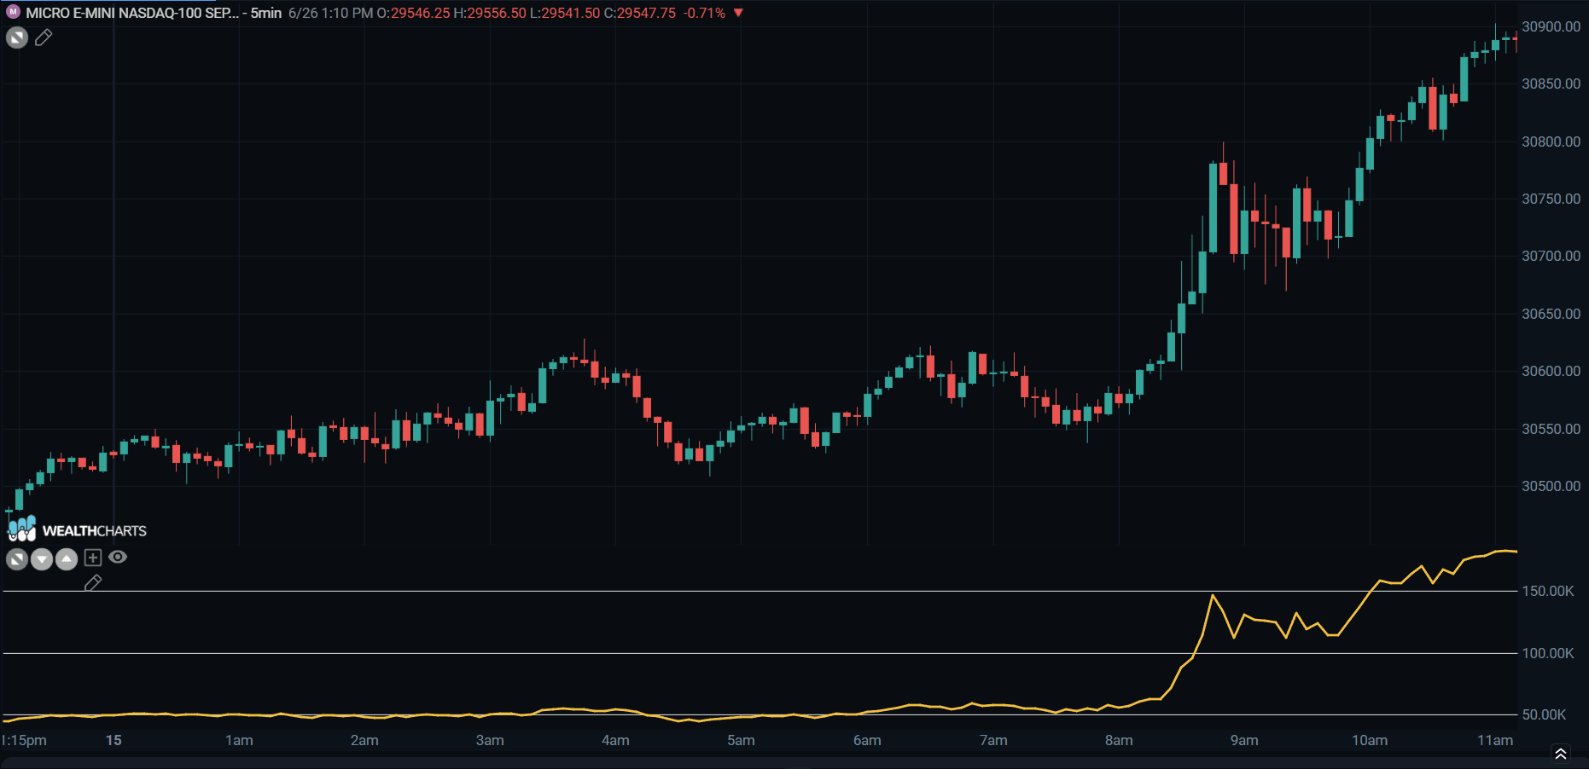This screenshot has width=1589, height=769.
Task: Click the 30750.00 price axis label
Action: click(1551, 199)
